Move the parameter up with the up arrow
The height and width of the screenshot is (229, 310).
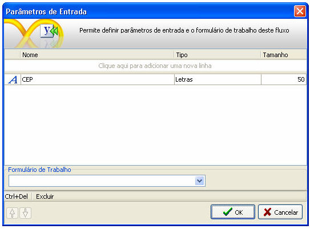click(x=12, y=213)
